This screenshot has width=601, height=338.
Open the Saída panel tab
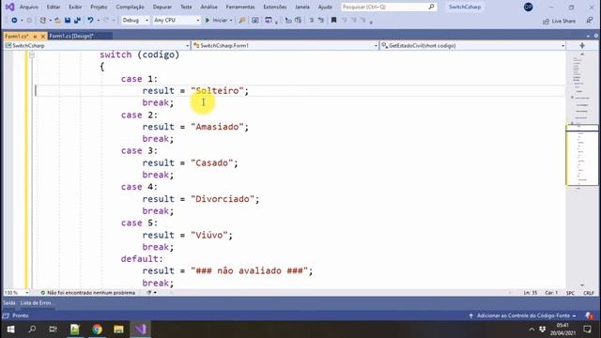tap(9, 302)
